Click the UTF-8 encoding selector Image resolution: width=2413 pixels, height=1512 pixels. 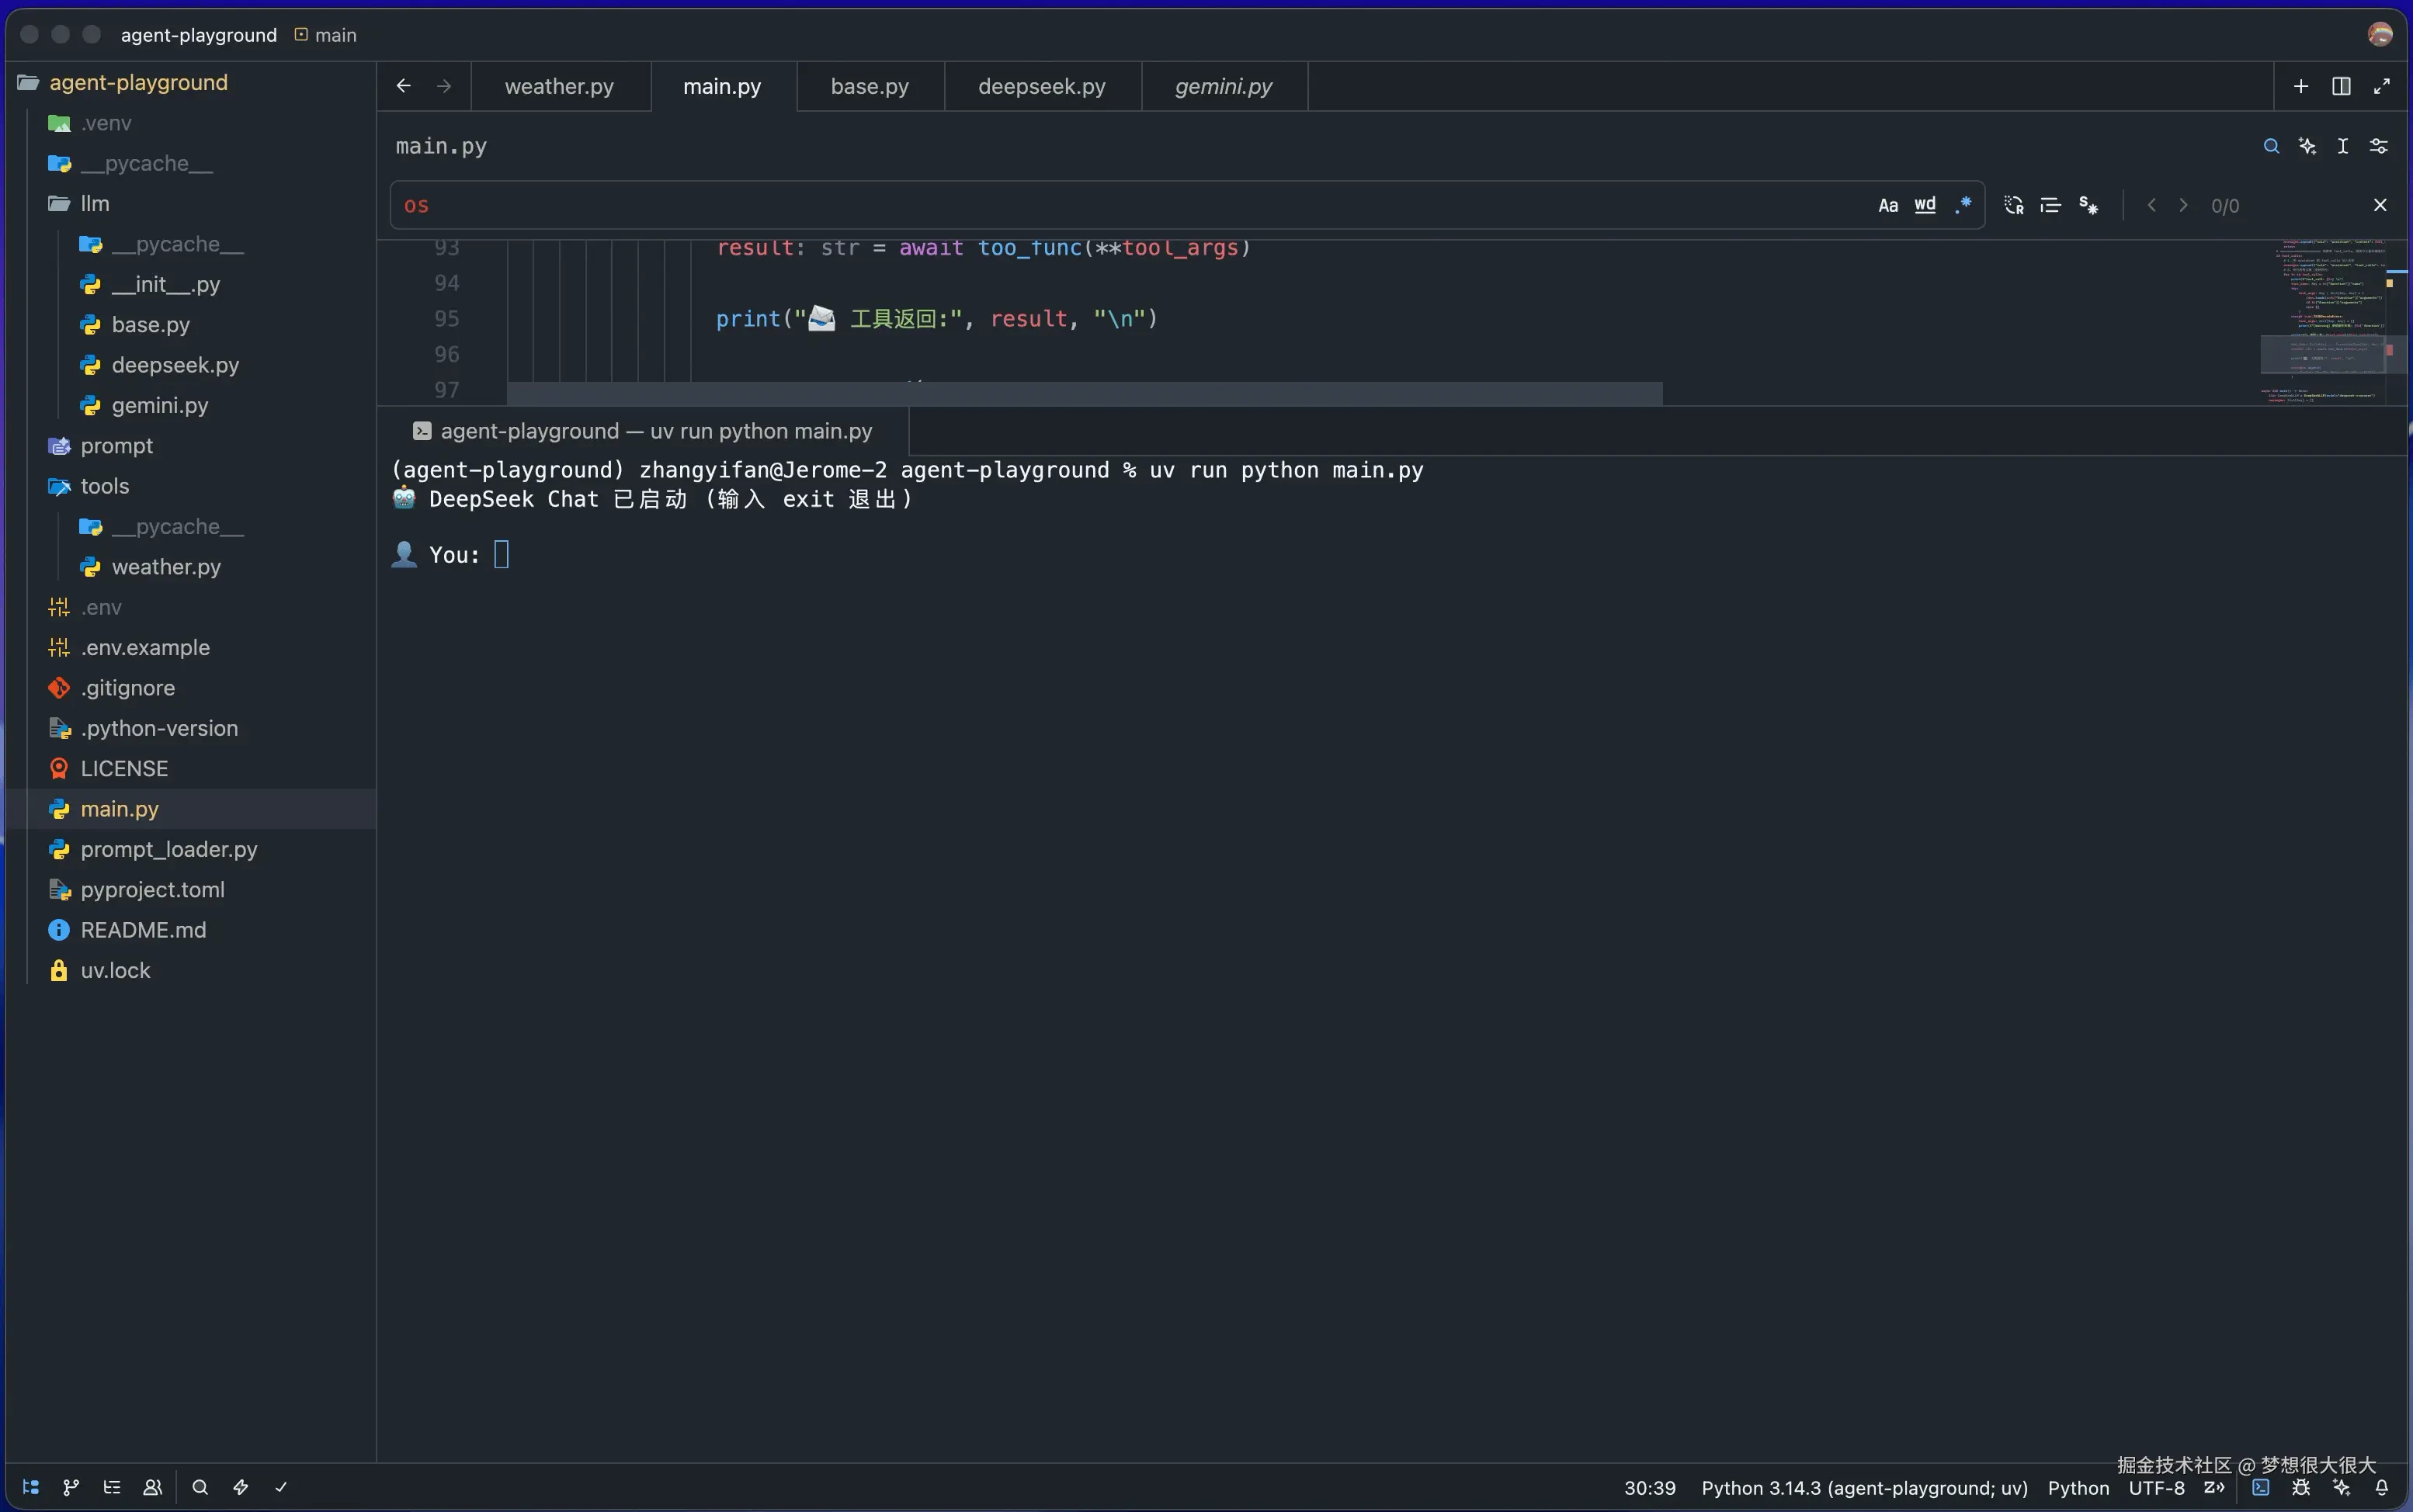(2156, 1487)
